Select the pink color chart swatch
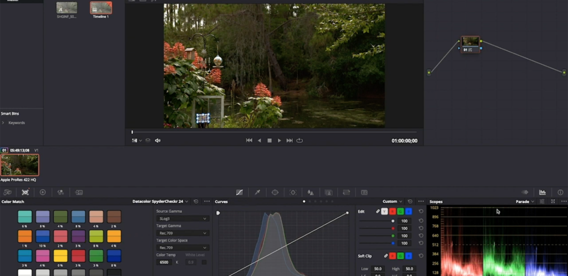 point(43,256)
